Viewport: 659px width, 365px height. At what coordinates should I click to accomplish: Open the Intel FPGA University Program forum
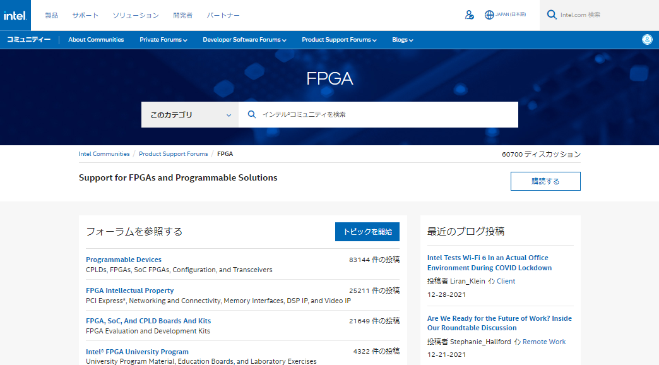point(138,352)
